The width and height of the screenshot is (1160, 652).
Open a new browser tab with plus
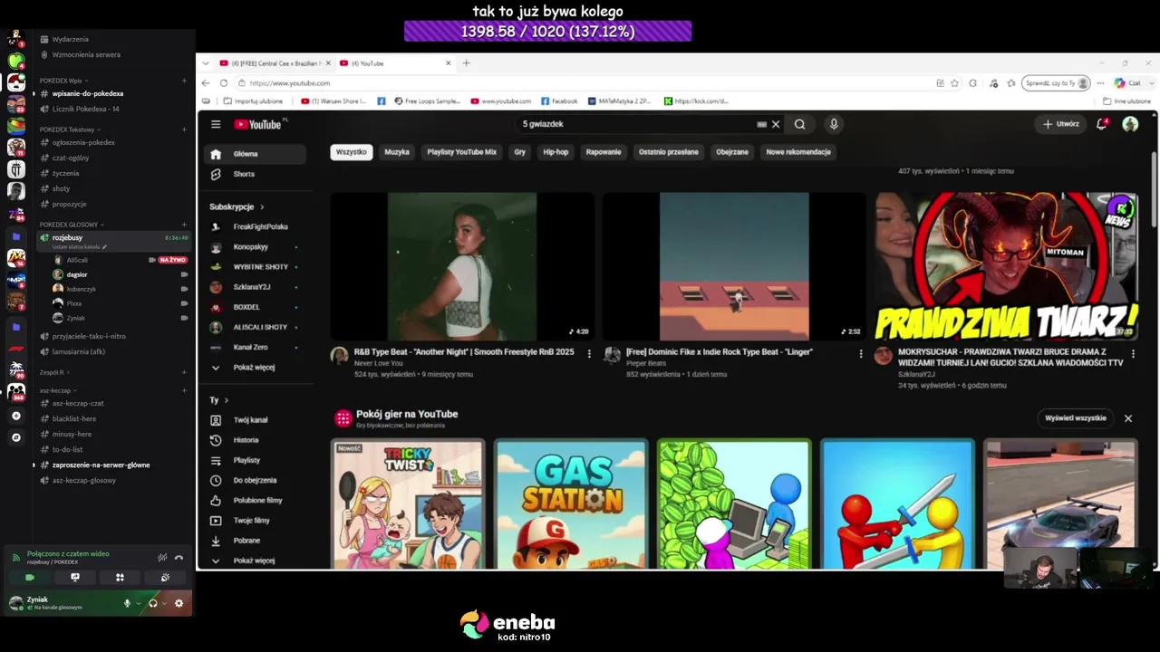click(x=467, y=63)
